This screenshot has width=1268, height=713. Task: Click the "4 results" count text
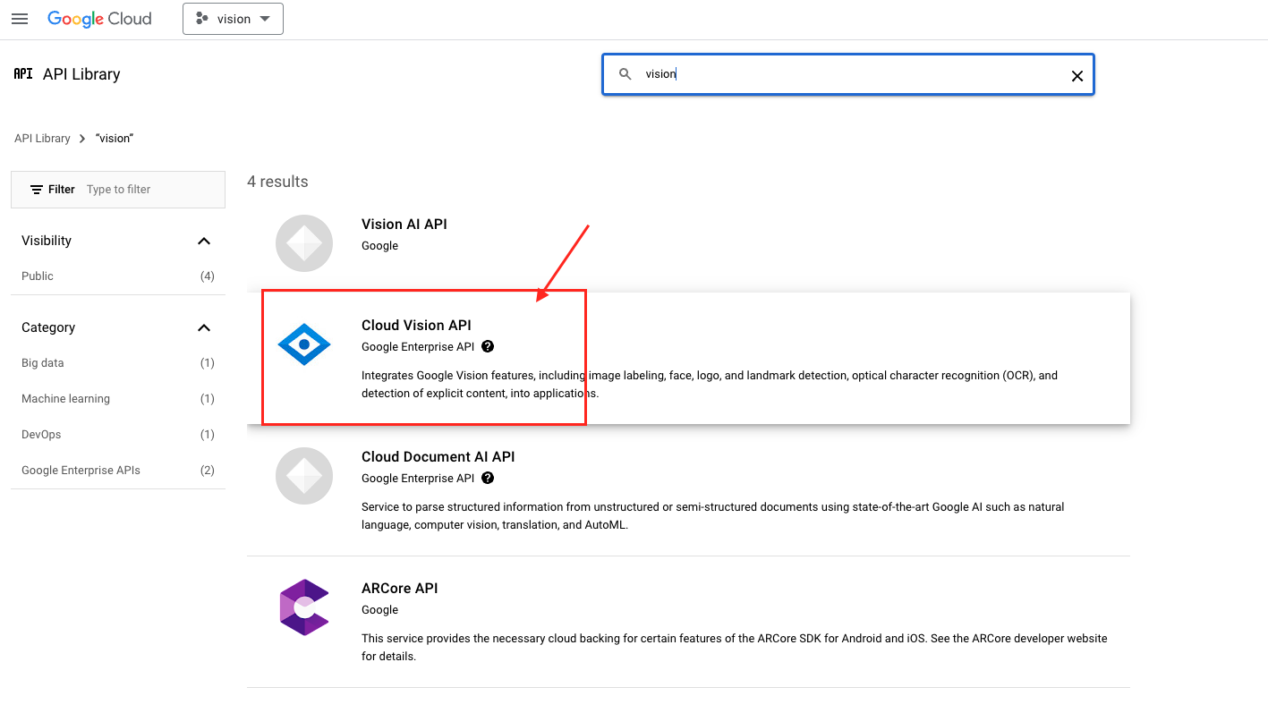[277, 182]
